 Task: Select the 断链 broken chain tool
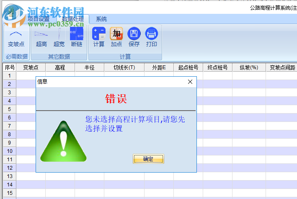tap(77, 37)
